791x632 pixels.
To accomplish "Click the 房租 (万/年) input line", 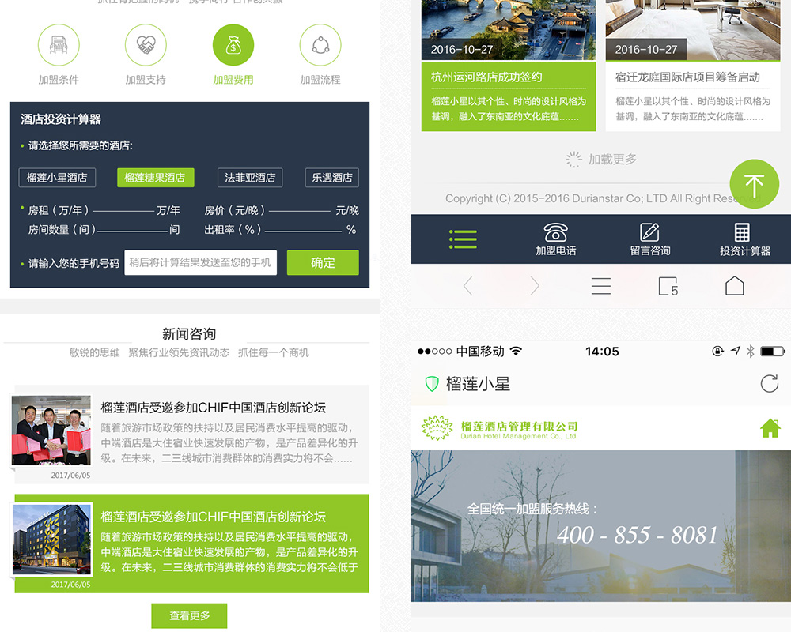I will click(123, 211).
